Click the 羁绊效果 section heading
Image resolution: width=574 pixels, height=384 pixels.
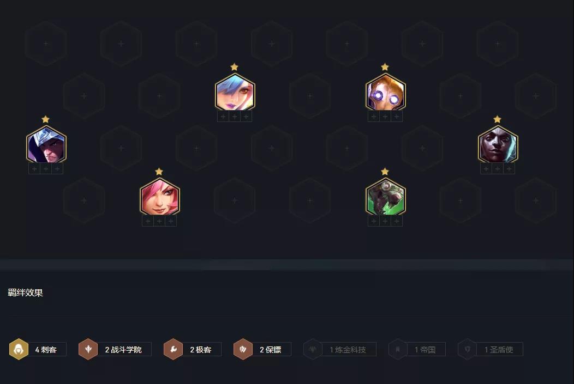(25, 292)
